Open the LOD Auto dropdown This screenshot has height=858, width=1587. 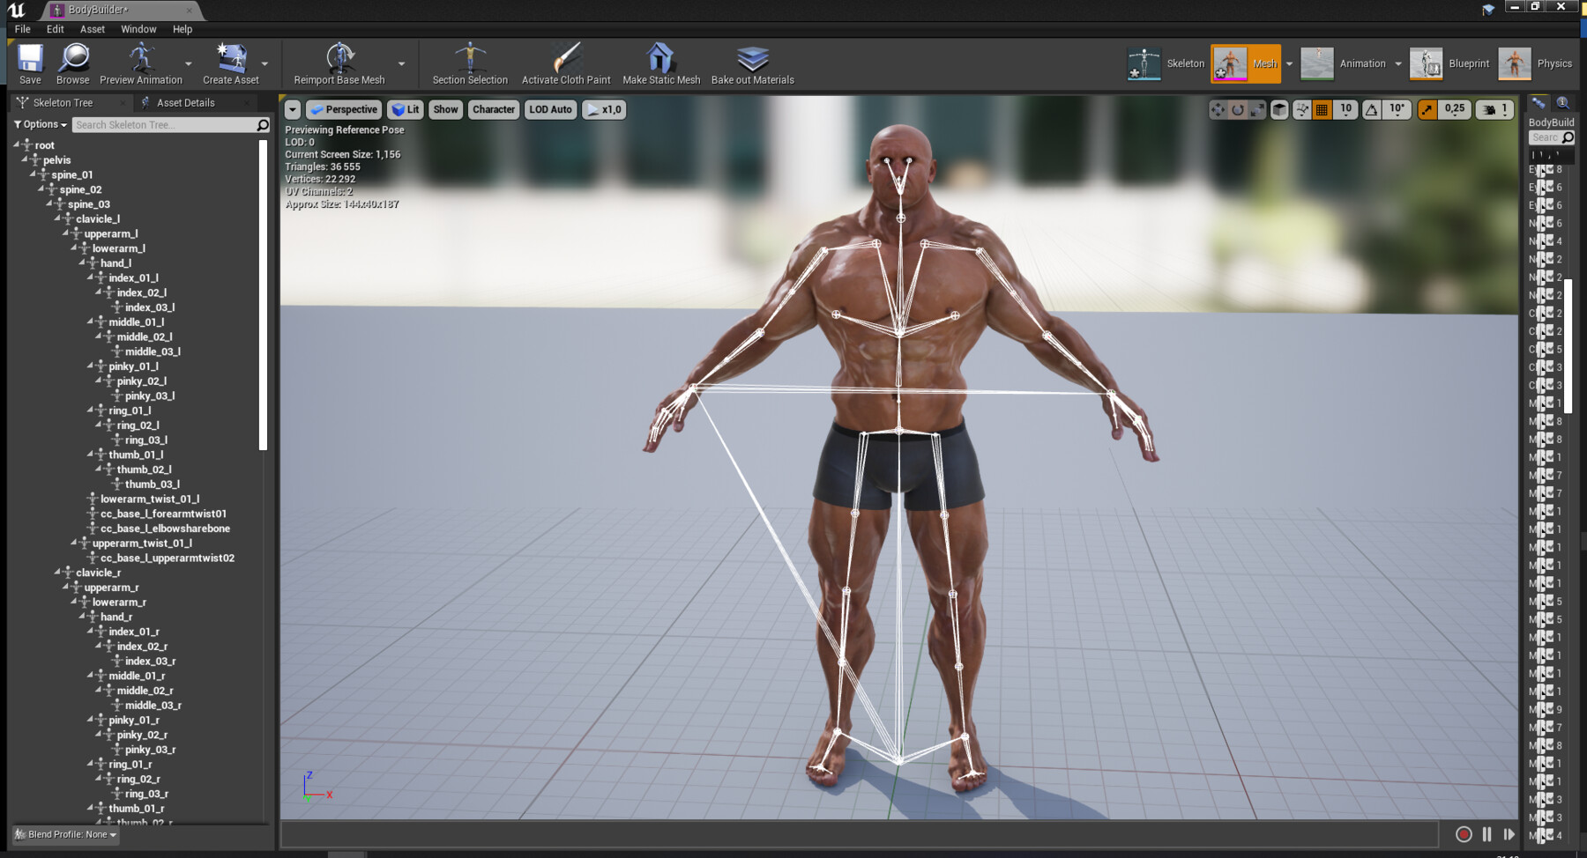(549, 109)
